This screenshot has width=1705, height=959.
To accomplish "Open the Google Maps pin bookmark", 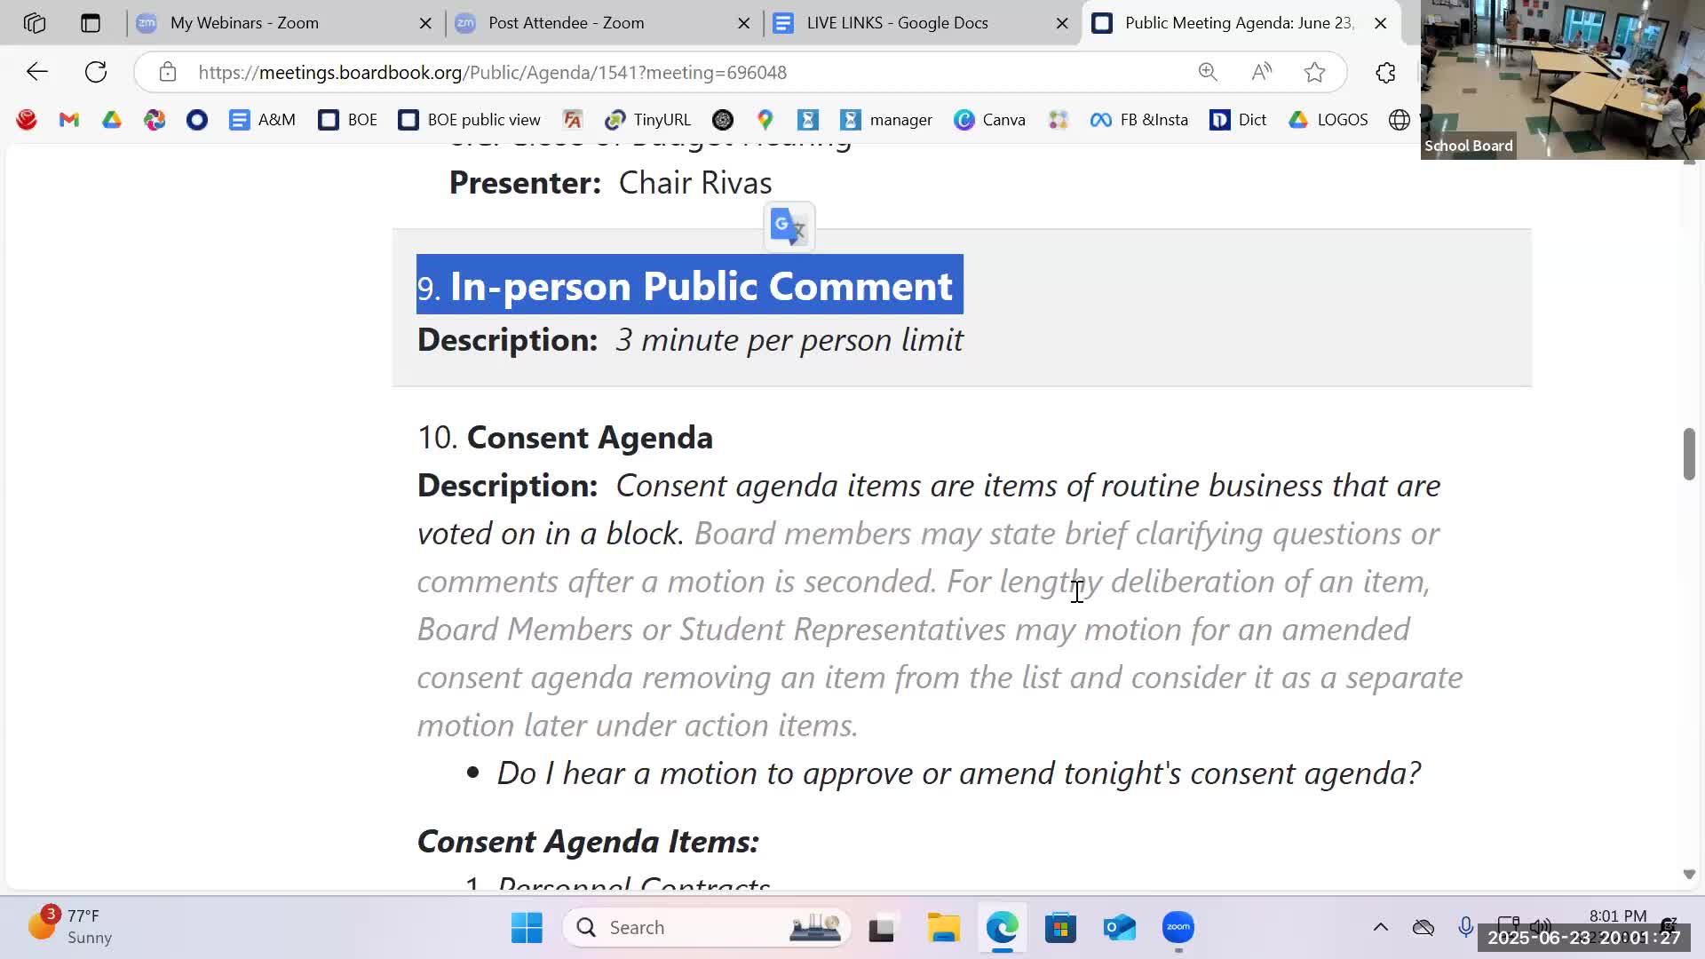I will (765, 120).
